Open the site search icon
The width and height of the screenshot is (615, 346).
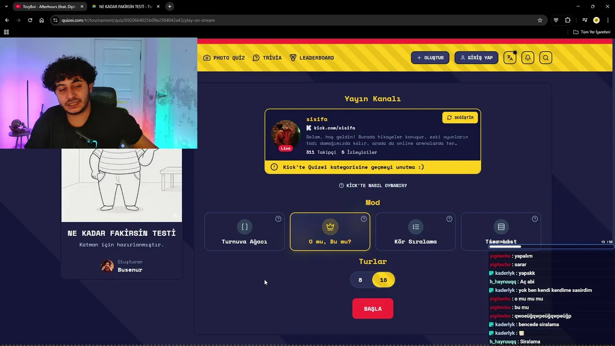pos(545,58)
